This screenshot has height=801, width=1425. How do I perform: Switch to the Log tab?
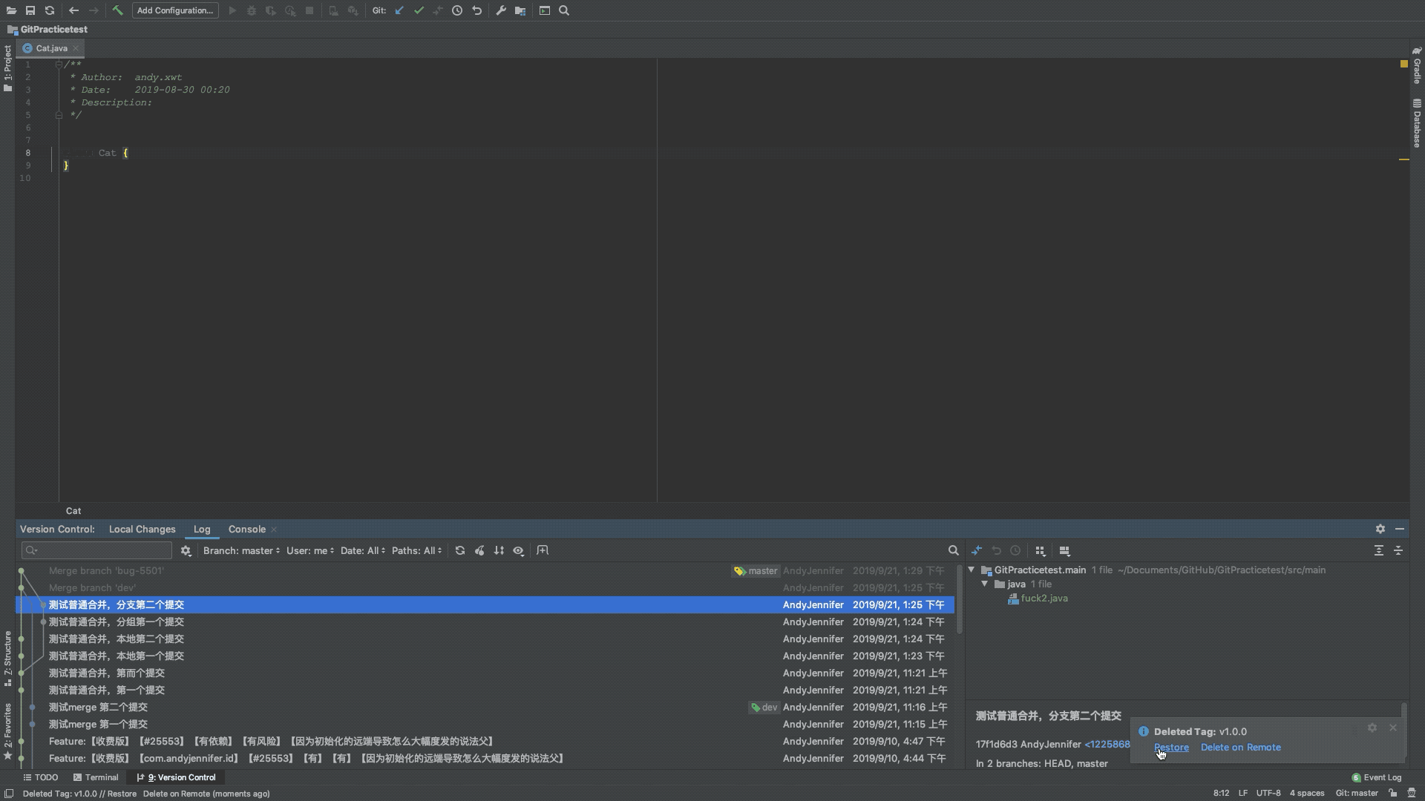pos(202,529)
